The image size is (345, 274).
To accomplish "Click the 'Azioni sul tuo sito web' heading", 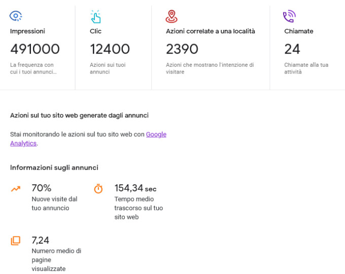I will 79,115.
